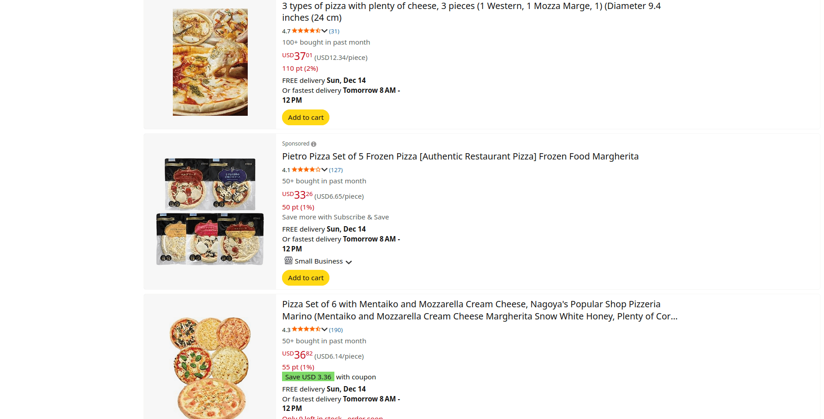Expand rating breakdown for Pietro Pizza Set
Viewport: 824px width, 419px height.
[324, 170]
